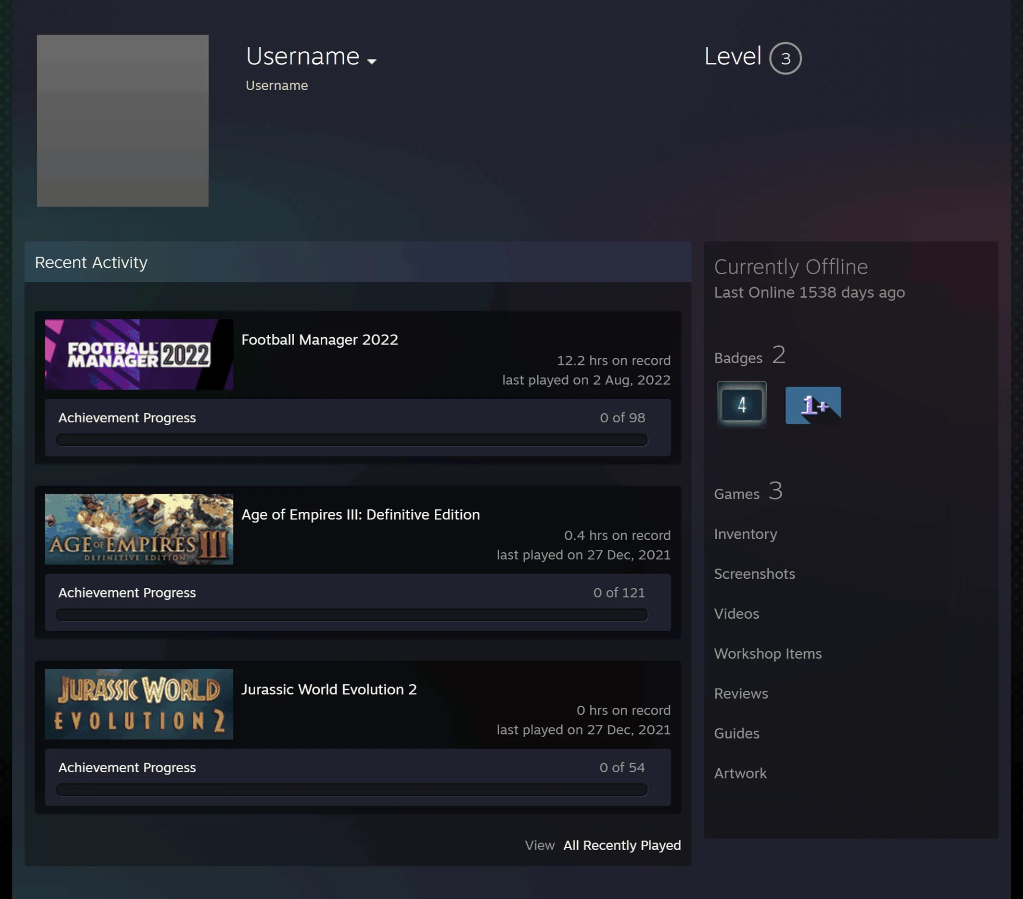
Task: Open the profile avatar image
Action: (123, 120)
